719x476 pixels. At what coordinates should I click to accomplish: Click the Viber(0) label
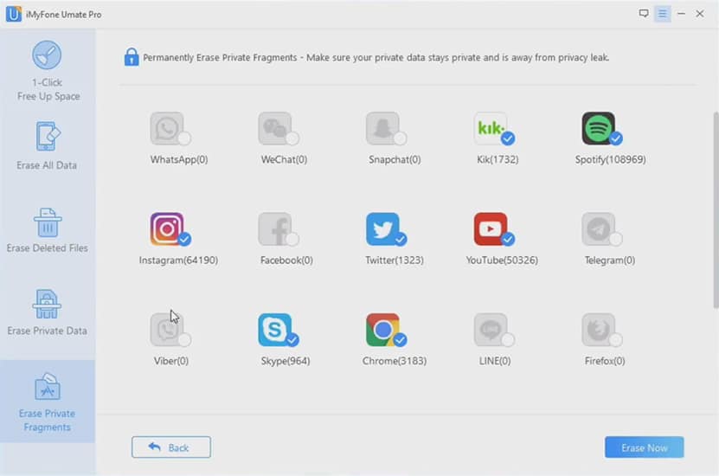[171, 361]
